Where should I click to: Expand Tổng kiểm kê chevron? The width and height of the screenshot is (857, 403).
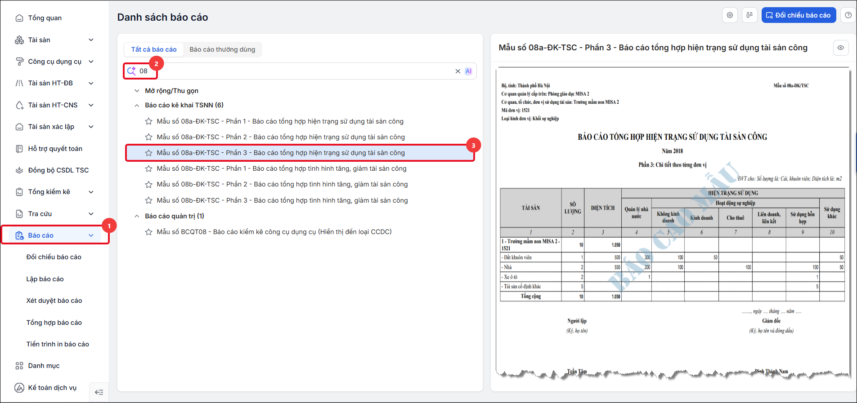(x=91, y=192)
